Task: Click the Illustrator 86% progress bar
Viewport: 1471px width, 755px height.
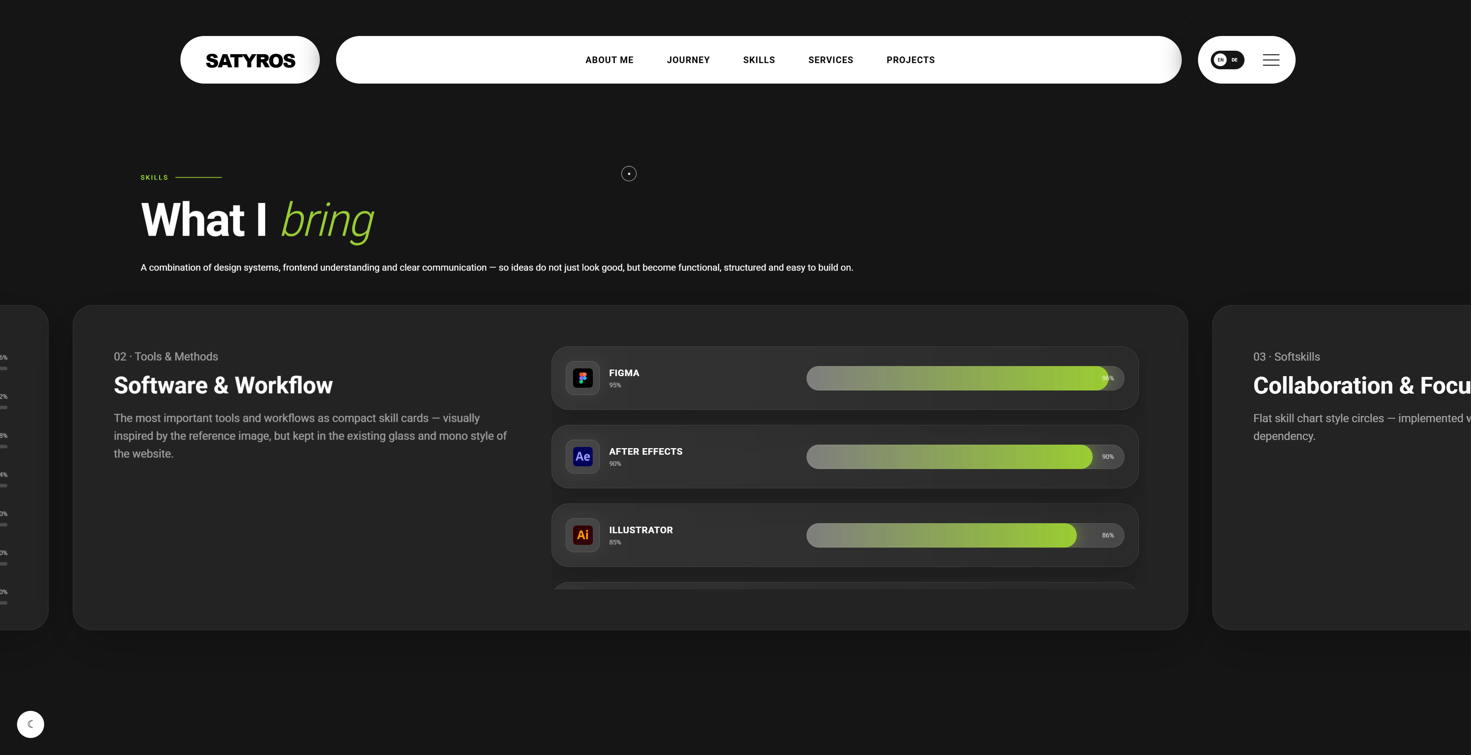Action: point(965,535)
